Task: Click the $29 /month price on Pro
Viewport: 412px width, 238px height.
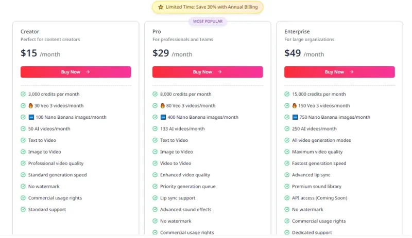Action: click(x=173, y=53)
